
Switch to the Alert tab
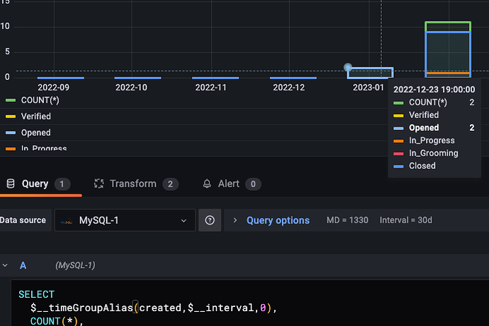click(x=232, y=184)
